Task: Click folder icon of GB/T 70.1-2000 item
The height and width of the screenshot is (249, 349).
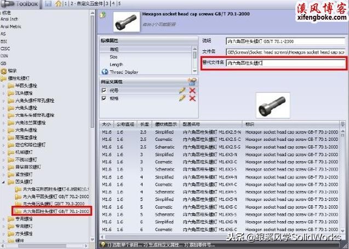Action: (18, 211)
